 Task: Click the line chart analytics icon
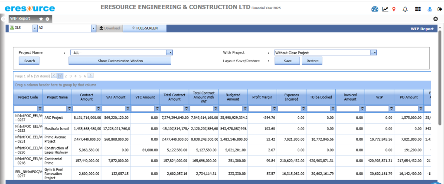coord(385,9)
